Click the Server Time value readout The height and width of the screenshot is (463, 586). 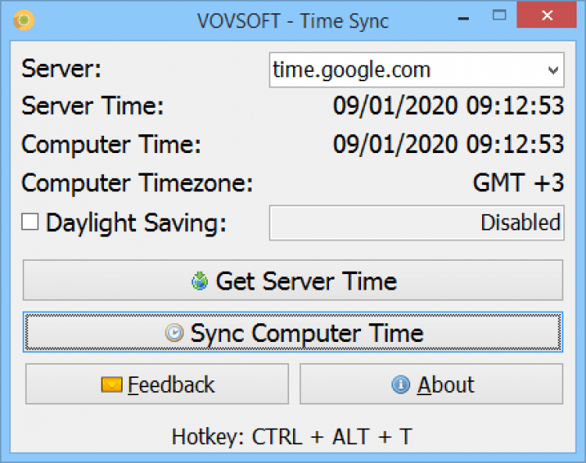[448, 106]
